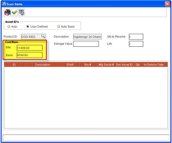
Task: Click the Qty to Receive field
Action: point(136,37)
